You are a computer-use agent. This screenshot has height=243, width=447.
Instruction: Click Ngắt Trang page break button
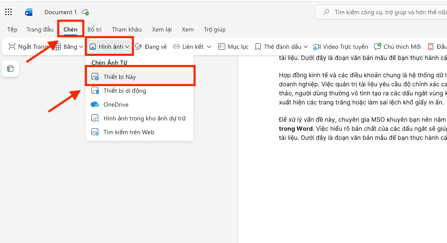(x=28, y=47)
